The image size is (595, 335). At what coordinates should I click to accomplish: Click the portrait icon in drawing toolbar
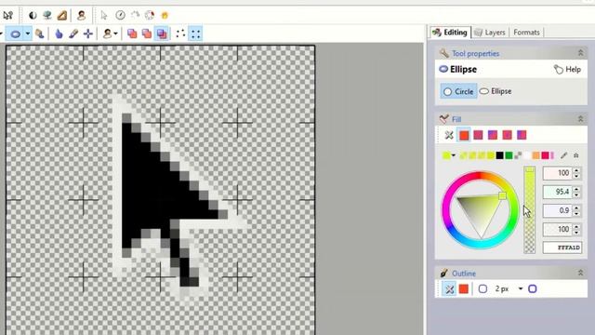pos(108,33)
